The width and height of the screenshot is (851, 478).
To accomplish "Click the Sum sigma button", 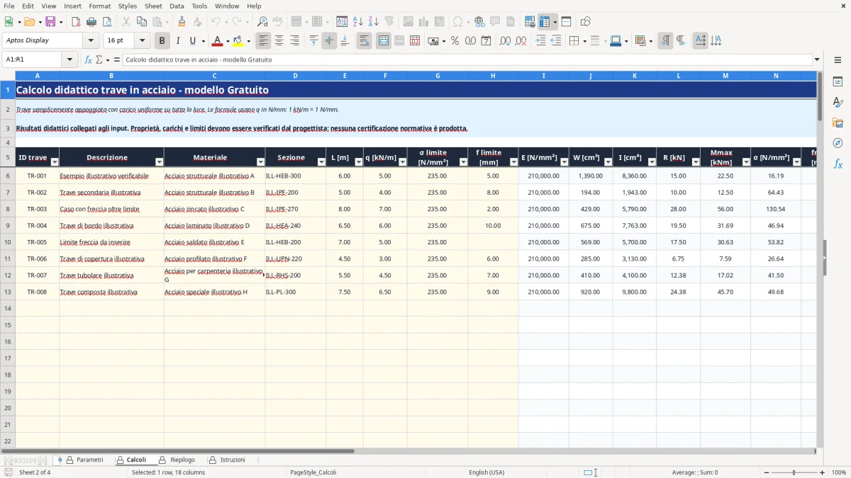I will [99, 59].
